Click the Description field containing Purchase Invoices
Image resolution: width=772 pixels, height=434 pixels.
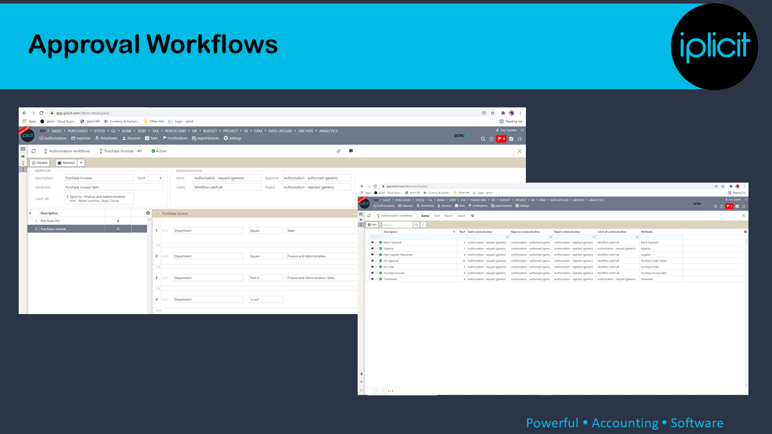coord(99,178)
